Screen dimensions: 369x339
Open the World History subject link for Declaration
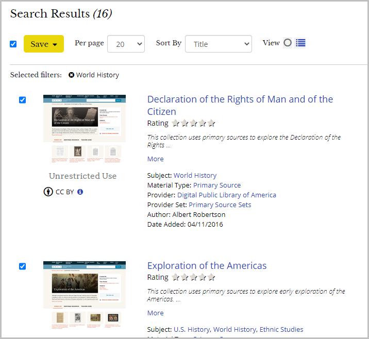pyautogui.click(x=195, y=176)
